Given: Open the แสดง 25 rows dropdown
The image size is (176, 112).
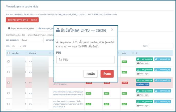Looking at the screenshot, I should click(x=16, y=46).
